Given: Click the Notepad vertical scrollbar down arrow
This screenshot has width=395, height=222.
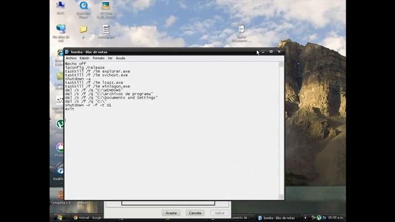Looking at the screenshot, I should (281, 196).
